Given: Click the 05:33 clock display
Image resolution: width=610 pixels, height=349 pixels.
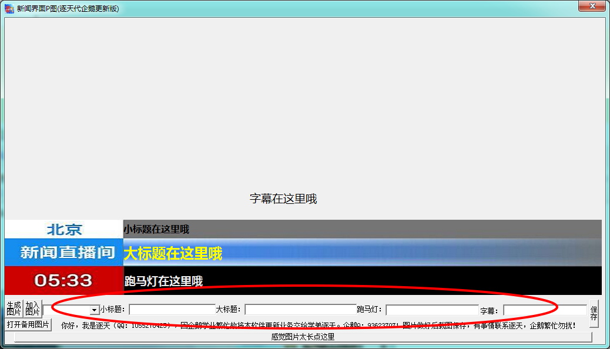Looking at the screenshot, I should pos(63,280).
